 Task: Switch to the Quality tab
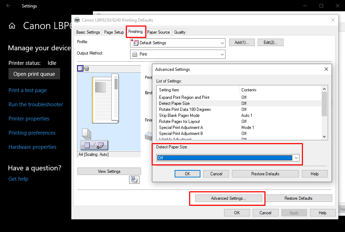180,32
